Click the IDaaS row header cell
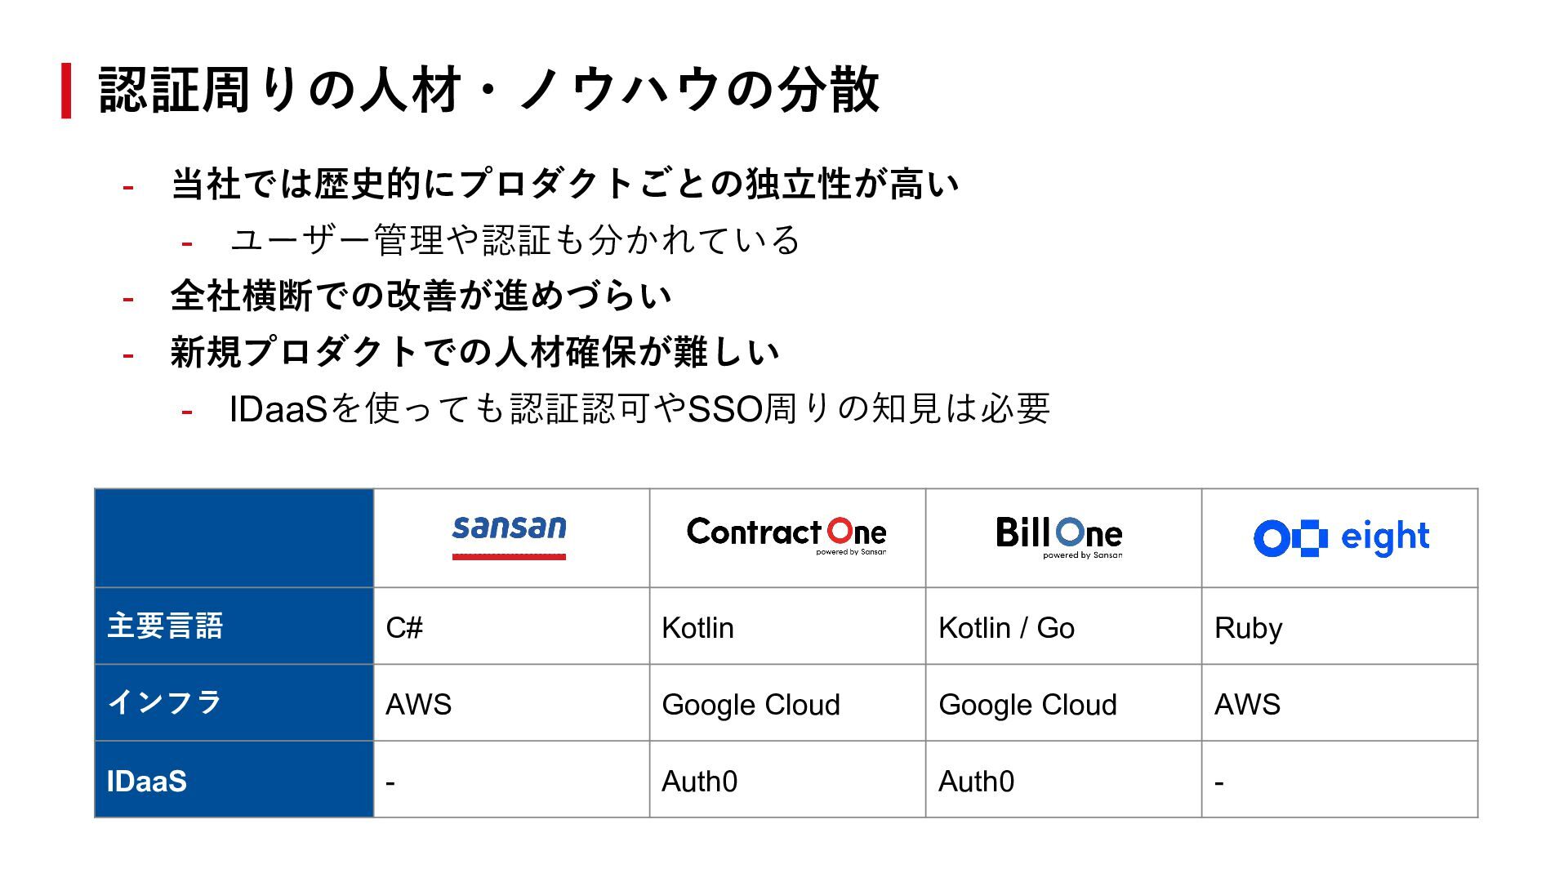 click(147, 781)
